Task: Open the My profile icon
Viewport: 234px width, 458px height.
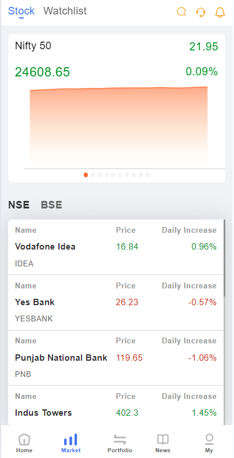Action: 209,439
